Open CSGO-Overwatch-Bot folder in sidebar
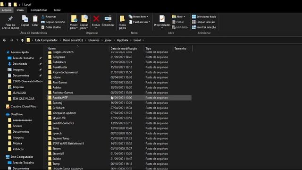Screen dimensions: 302x170 click(x=27, y=81)
